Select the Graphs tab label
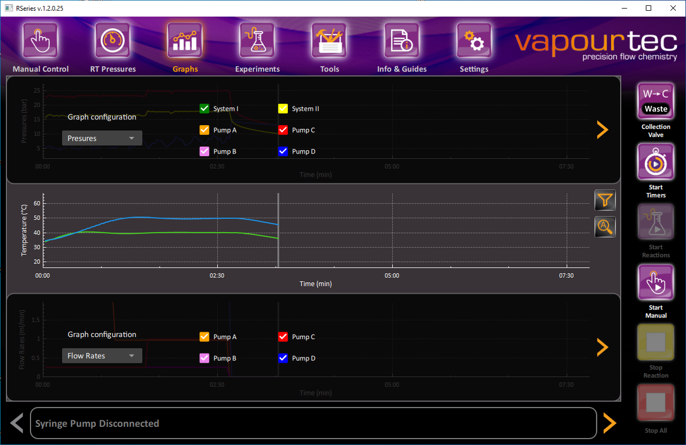686x445 pixels. point(185,69)
